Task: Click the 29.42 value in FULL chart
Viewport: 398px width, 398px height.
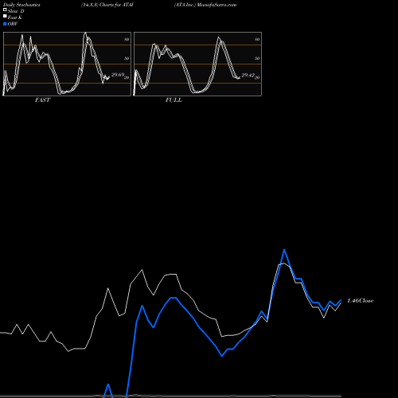Action: 248,75
